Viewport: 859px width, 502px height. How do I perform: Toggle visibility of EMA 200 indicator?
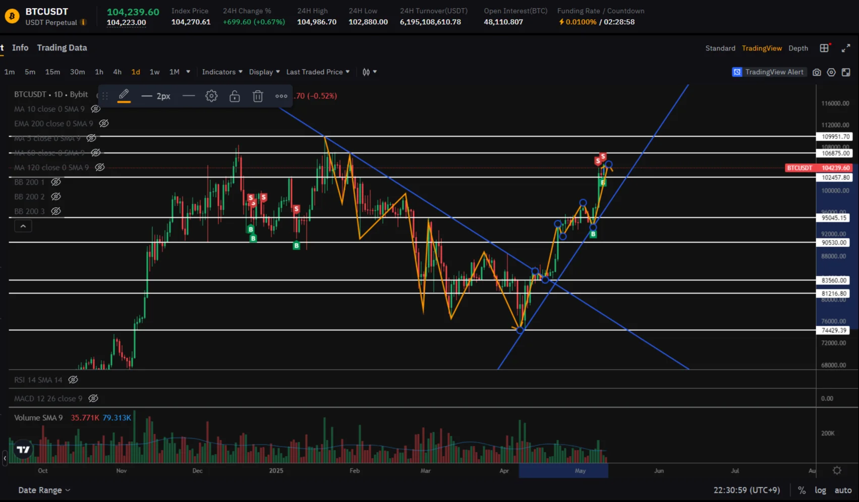104,124
